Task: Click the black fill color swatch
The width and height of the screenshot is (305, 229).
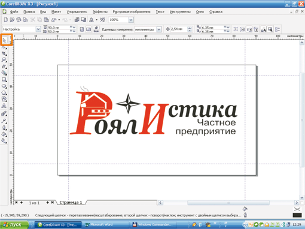Action: pos(297,215)
